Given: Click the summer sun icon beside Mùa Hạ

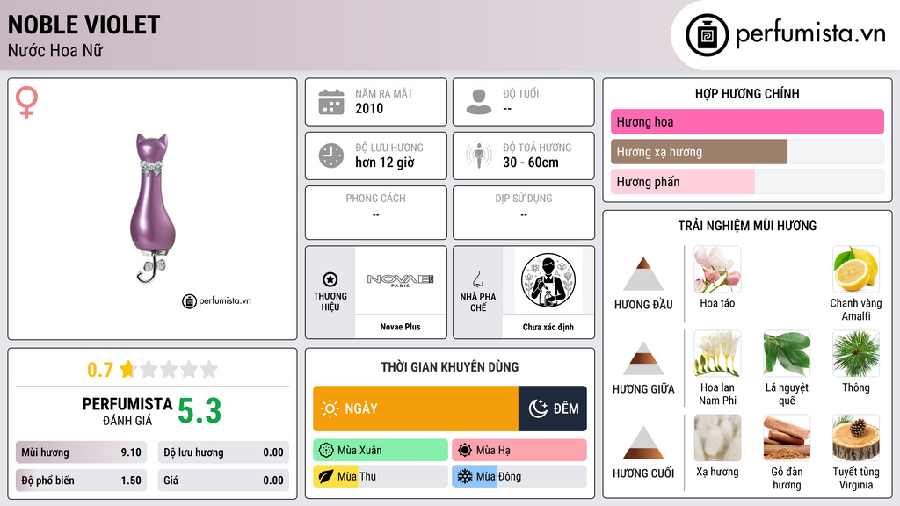Looking at the screenshot, I should tap(465, 451).
